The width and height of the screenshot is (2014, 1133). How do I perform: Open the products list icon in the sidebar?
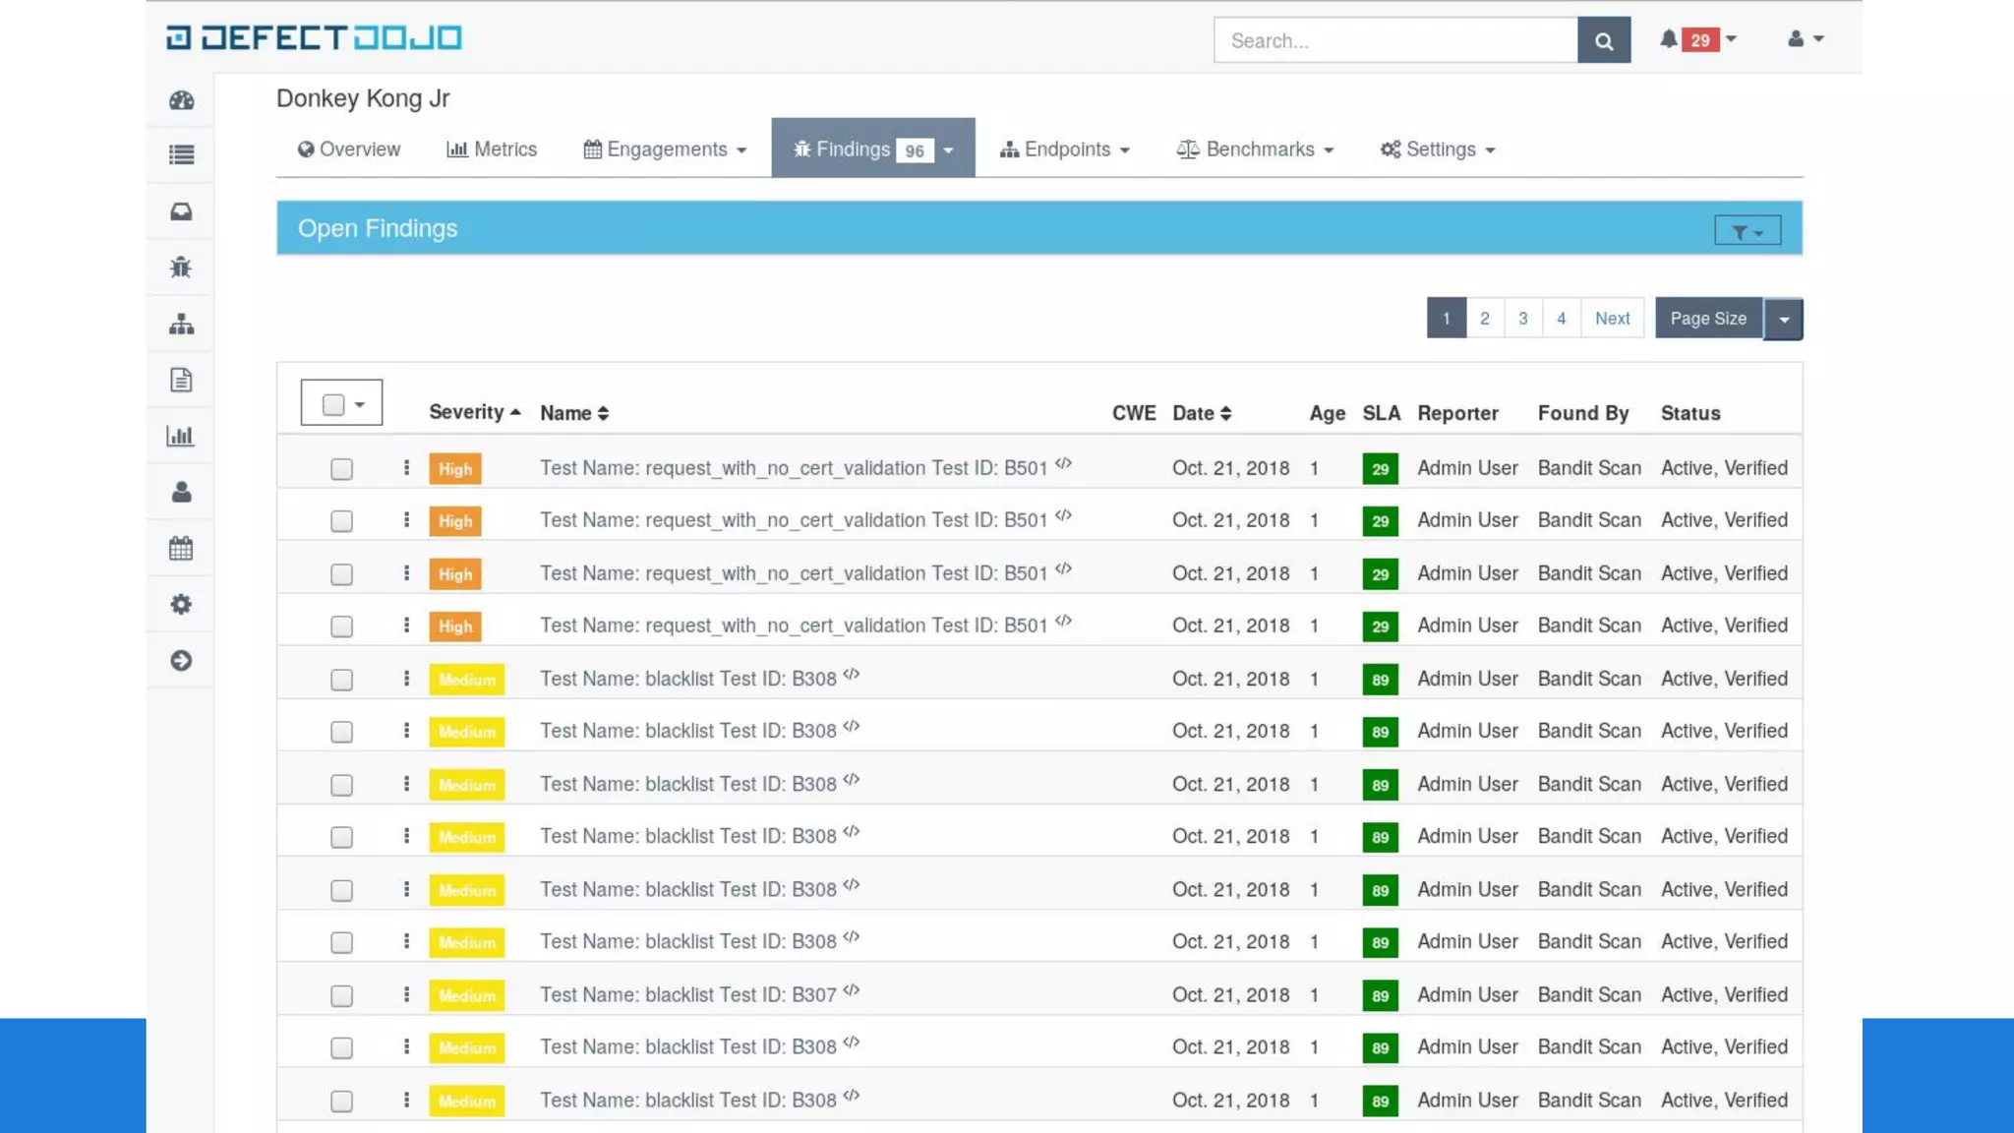pos(181,155)
